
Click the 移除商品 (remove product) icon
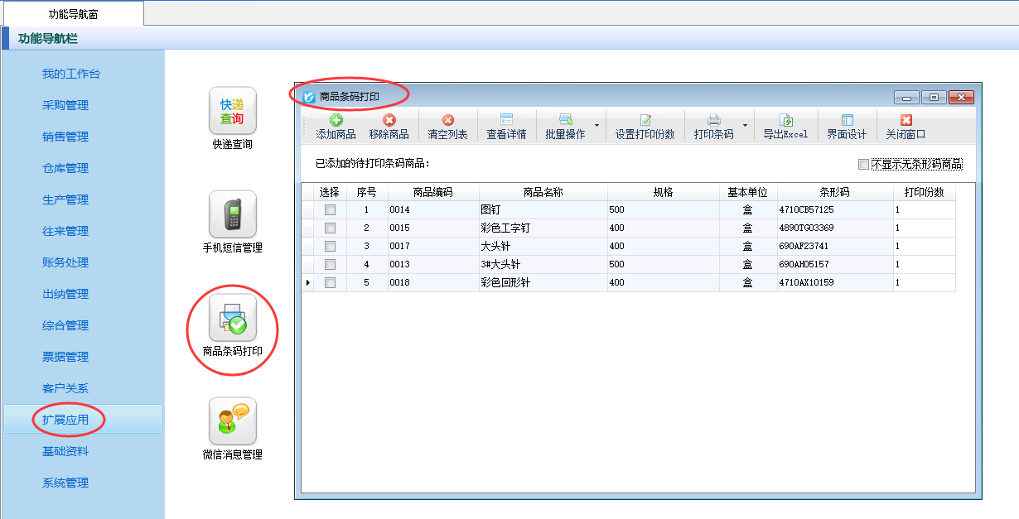(x=389, y=121)
